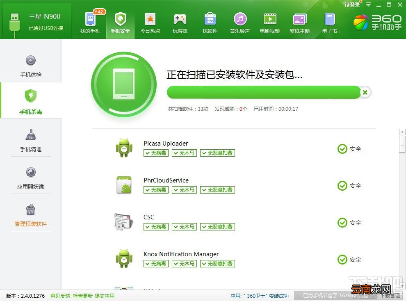Click the Picasa Uploader app name

pos(166,144)
